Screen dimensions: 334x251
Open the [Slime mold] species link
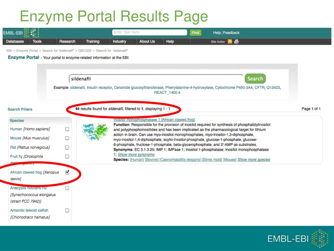tap(212, 159)
